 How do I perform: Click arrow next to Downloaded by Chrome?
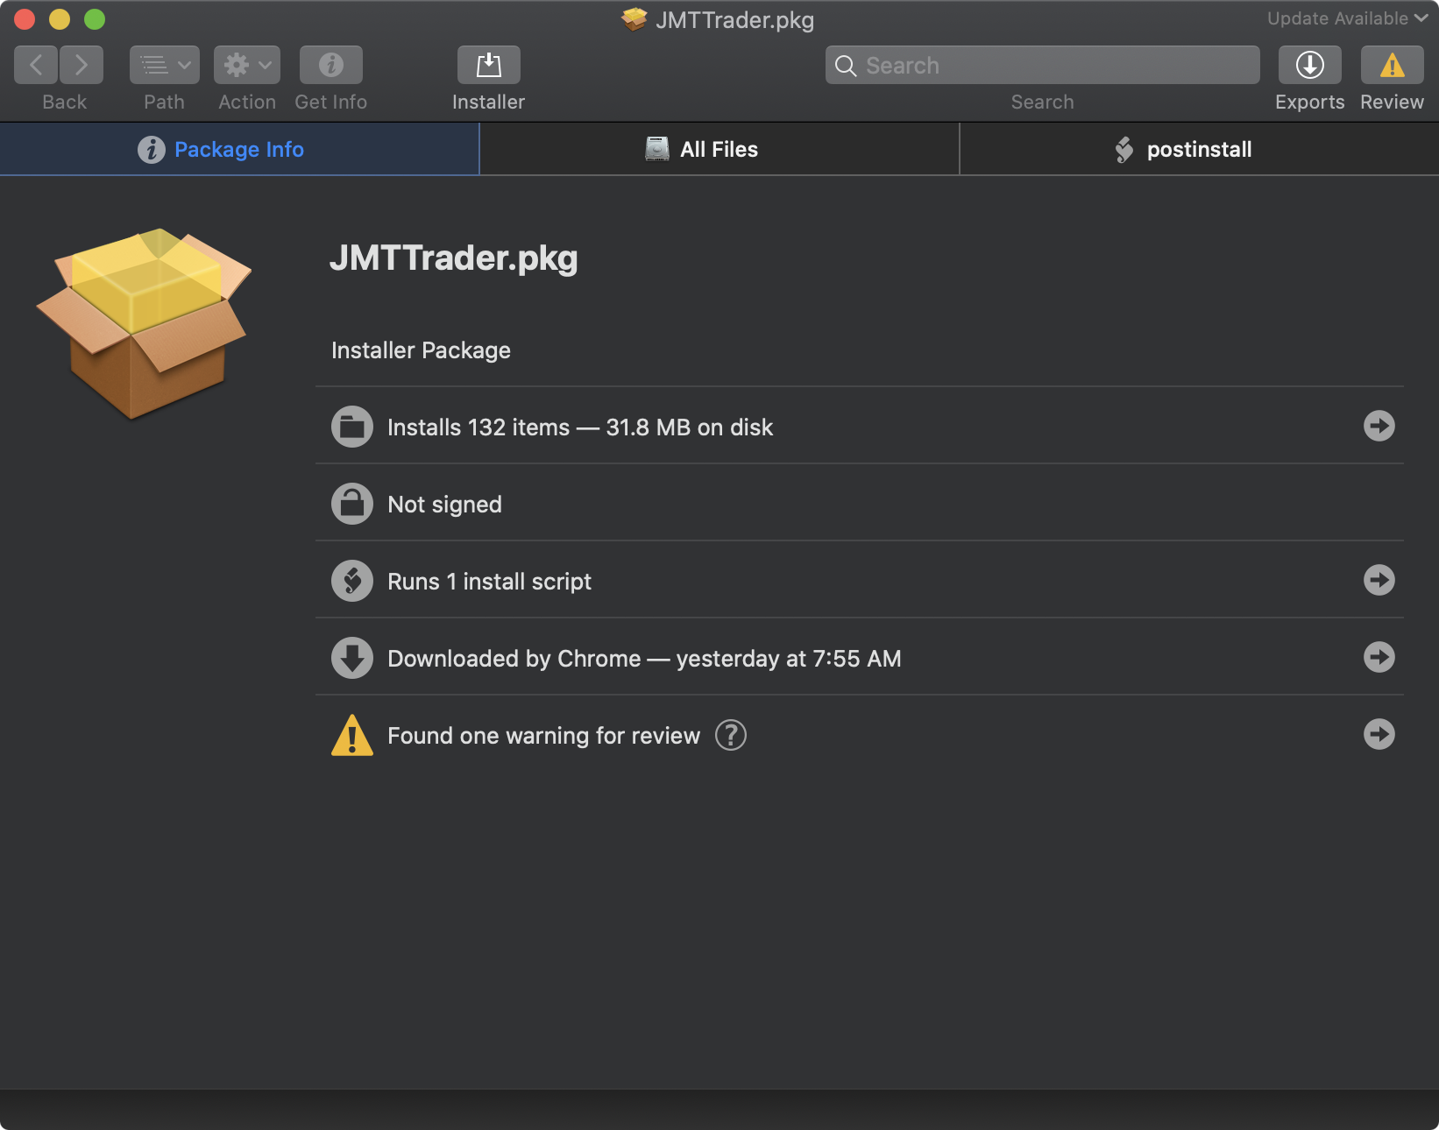click(x=1379, y=657)
